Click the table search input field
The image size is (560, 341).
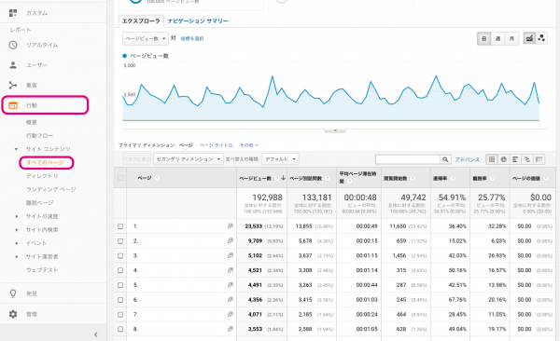(x=408, y=159)
